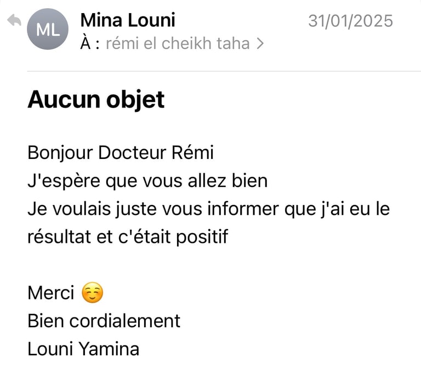Select the signature Louni Yamina
Image resolution: width=421 pixels, height=386 pixels.
[83, 349]
